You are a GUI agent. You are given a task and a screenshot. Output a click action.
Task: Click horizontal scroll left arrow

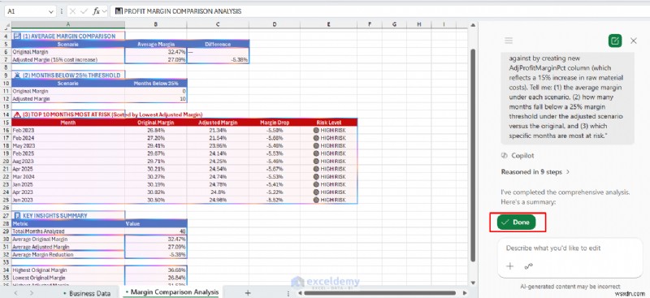coord(299,293)
